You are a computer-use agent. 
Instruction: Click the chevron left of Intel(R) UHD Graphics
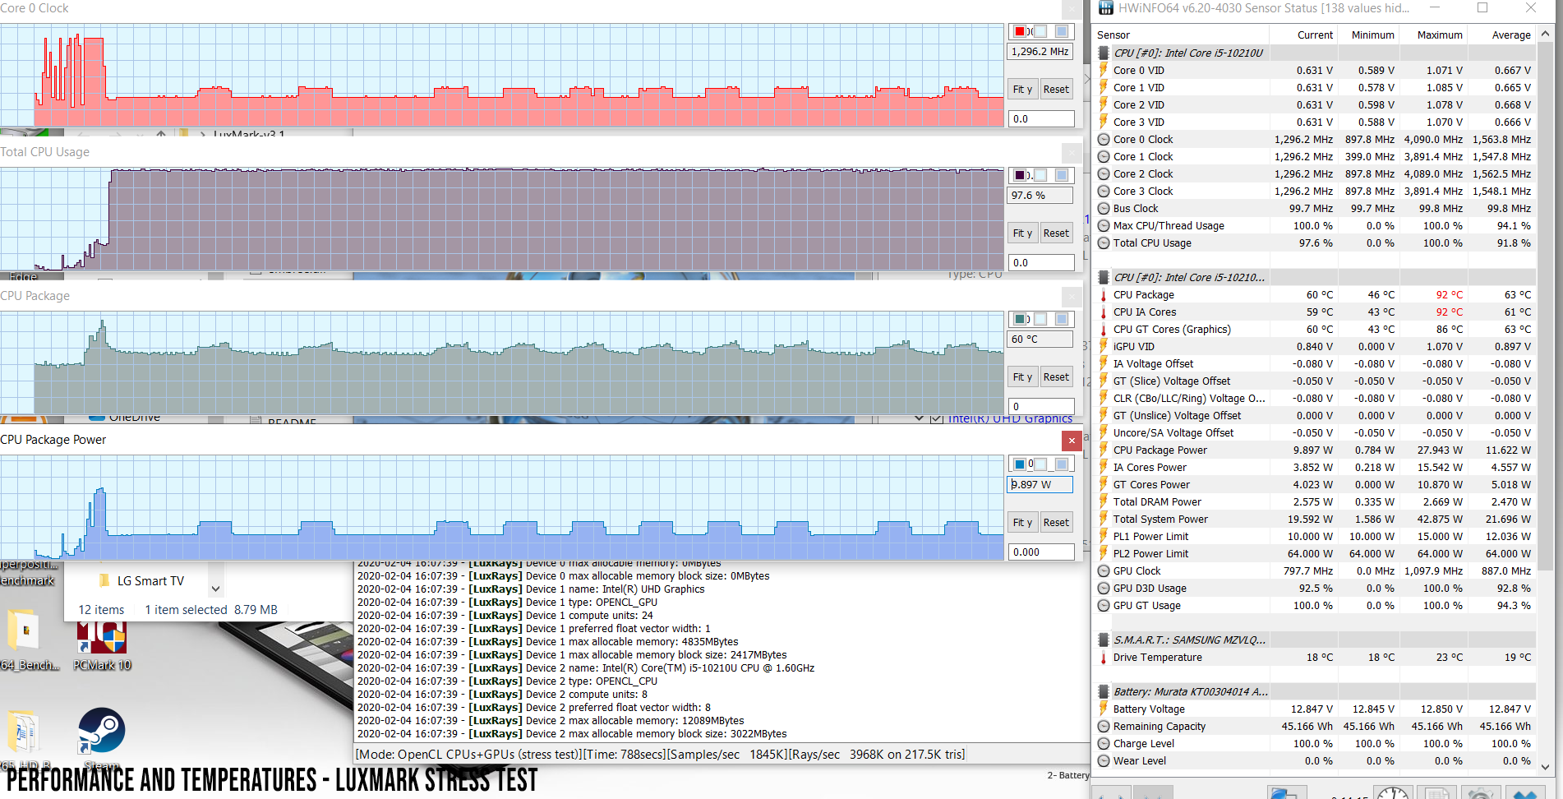click(x=920, y=419)
